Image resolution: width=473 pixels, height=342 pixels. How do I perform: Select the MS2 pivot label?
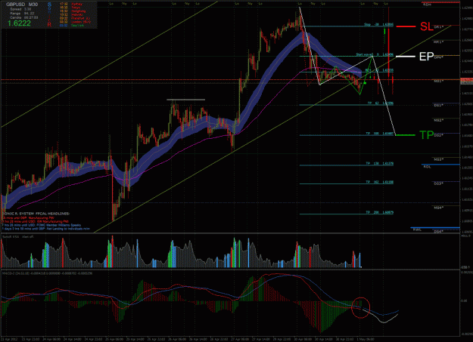(x=439, y=121)
